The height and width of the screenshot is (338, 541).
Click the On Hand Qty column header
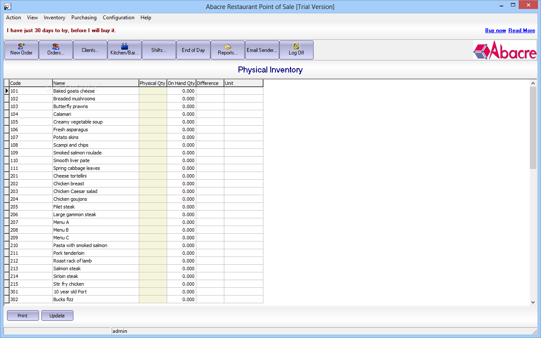pyautogui.click(x=181, y=83)
